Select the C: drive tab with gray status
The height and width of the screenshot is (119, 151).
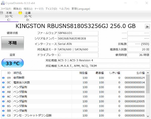tap(9, 16)
